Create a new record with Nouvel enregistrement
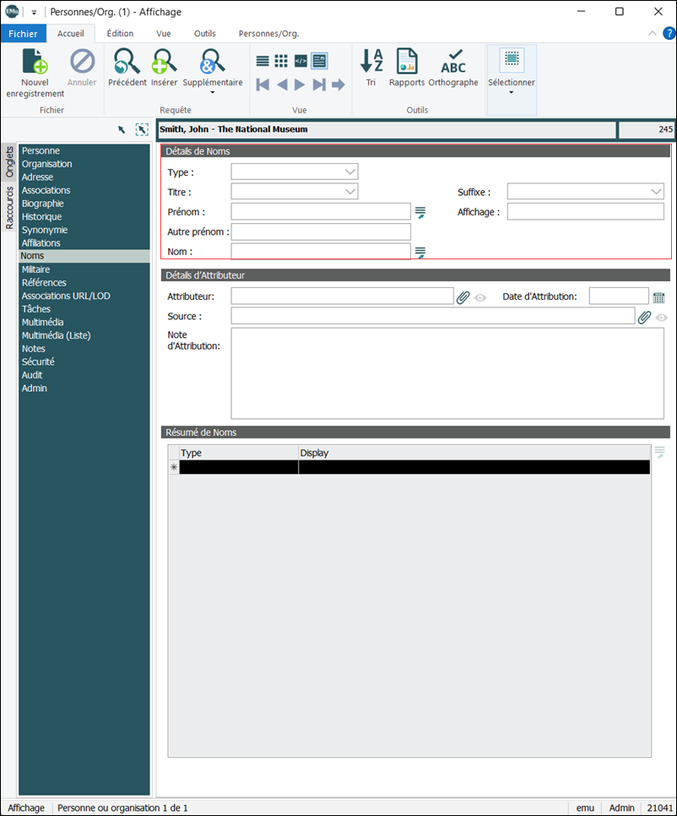 (x=35, y=73)
